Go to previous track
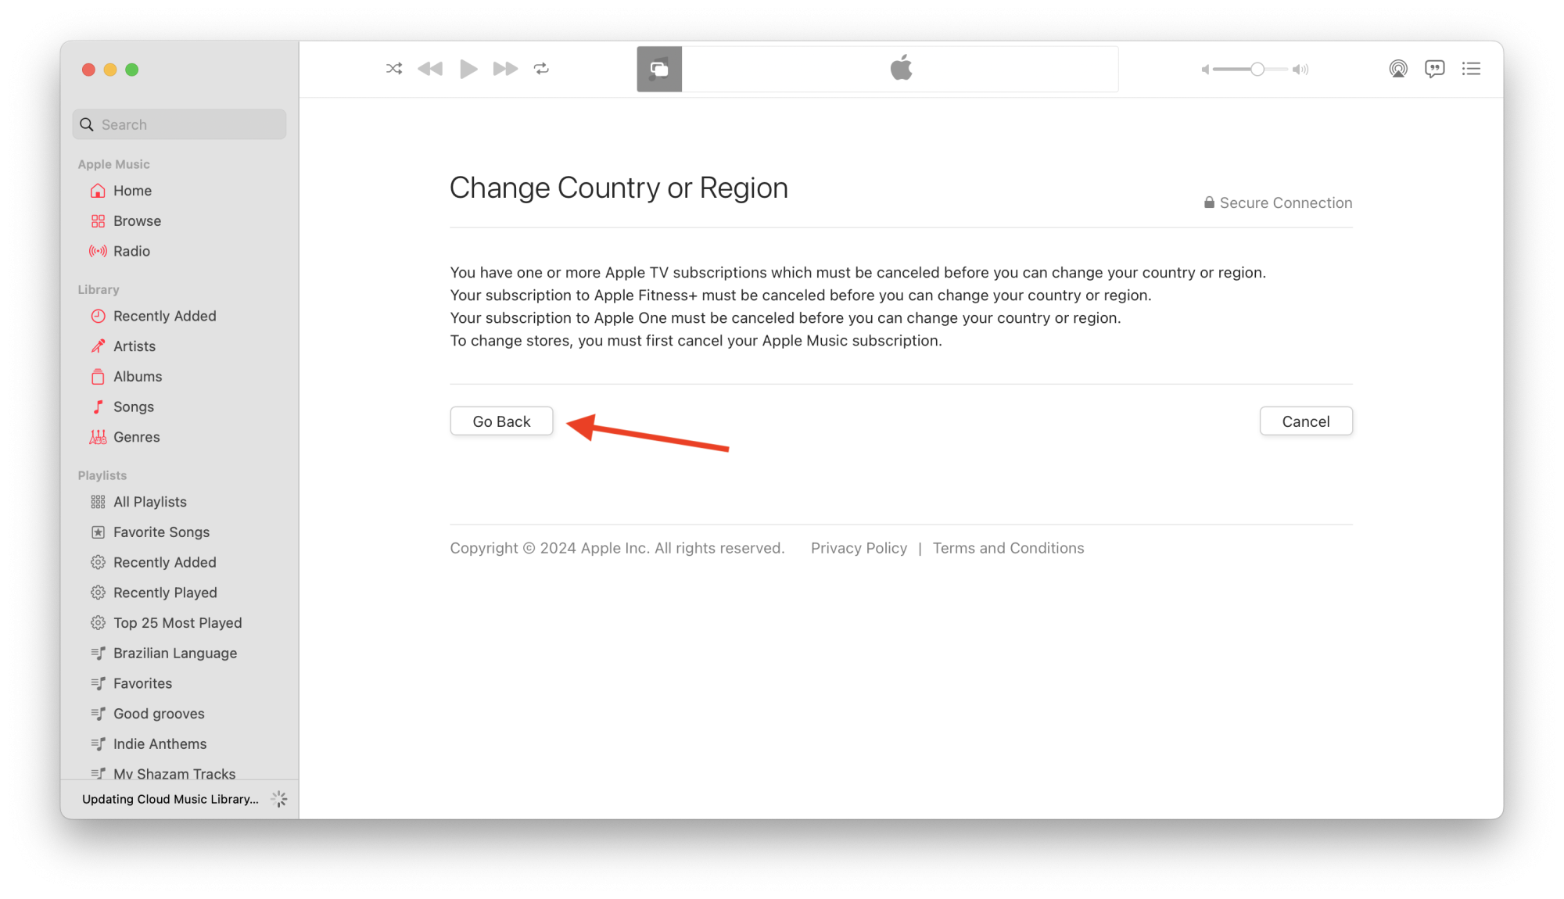 (430, 69)
